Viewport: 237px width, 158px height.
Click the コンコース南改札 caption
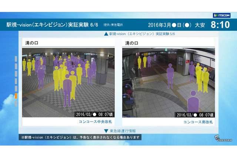[x=198, y=122]
